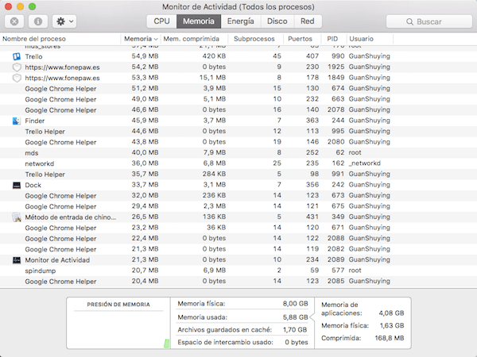This screenshot has height=357, width=477.
Task: Open process info with the (i) button
Action: click(x=38, y=21)
